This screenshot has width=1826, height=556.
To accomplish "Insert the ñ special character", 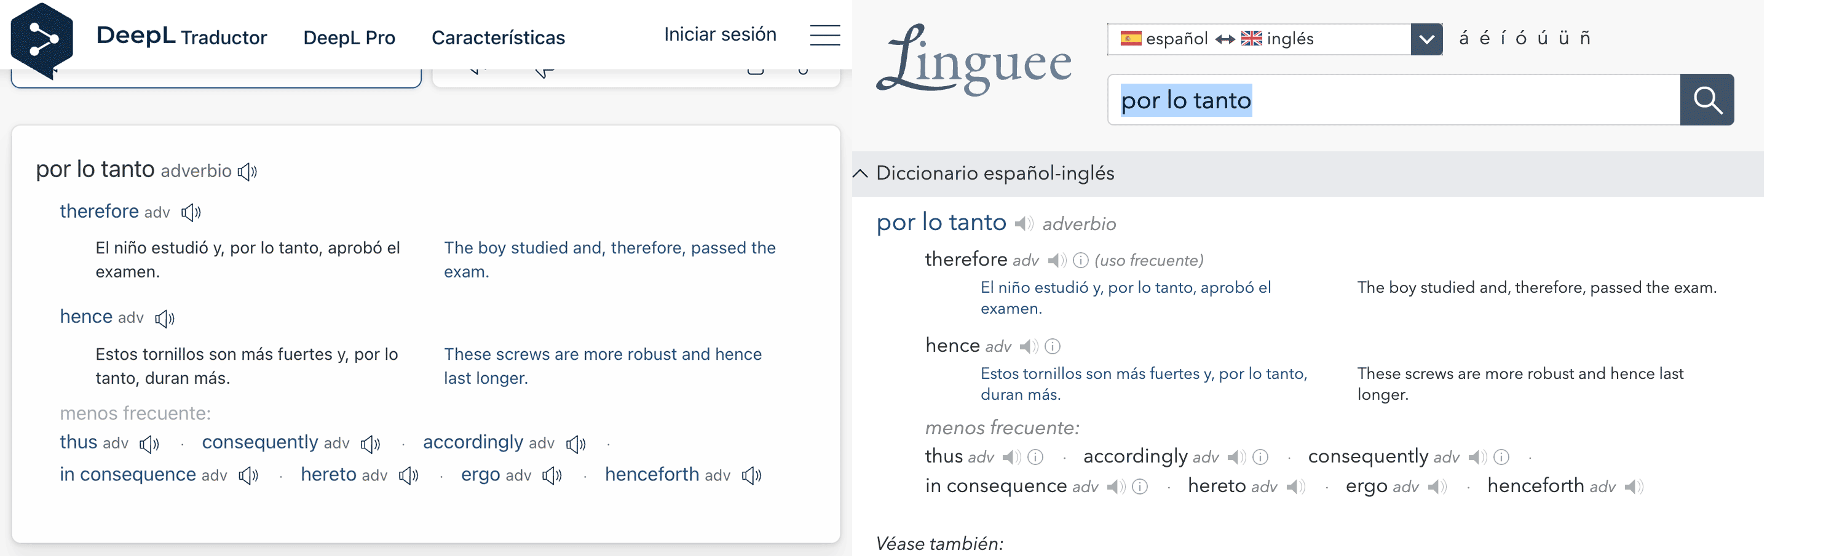I will 1585,38.
